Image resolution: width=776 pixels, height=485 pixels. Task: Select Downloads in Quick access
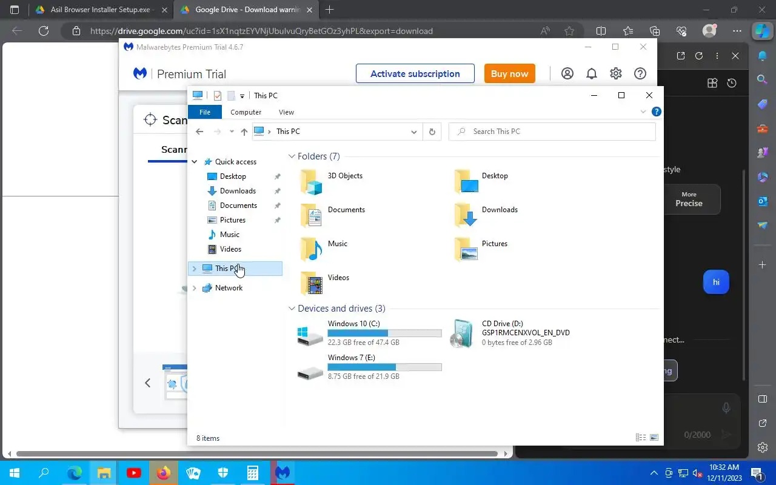pyautogui.click(x=238, y=190)
